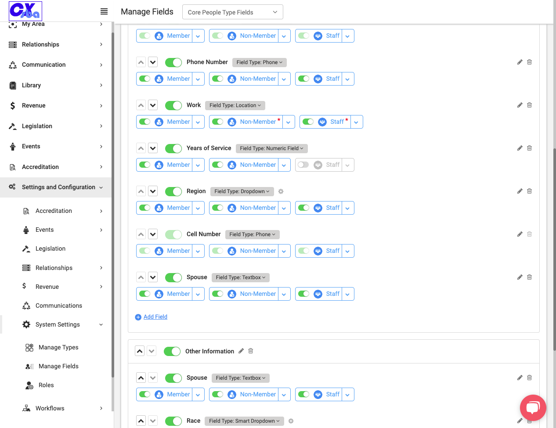Click the Add Field link

[x=155, y=317]
